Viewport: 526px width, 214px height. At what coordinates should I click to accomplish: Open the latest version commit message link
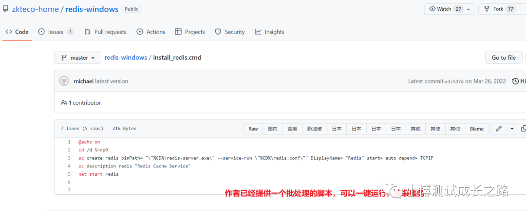pyautogui.click(x=112, y=81)
